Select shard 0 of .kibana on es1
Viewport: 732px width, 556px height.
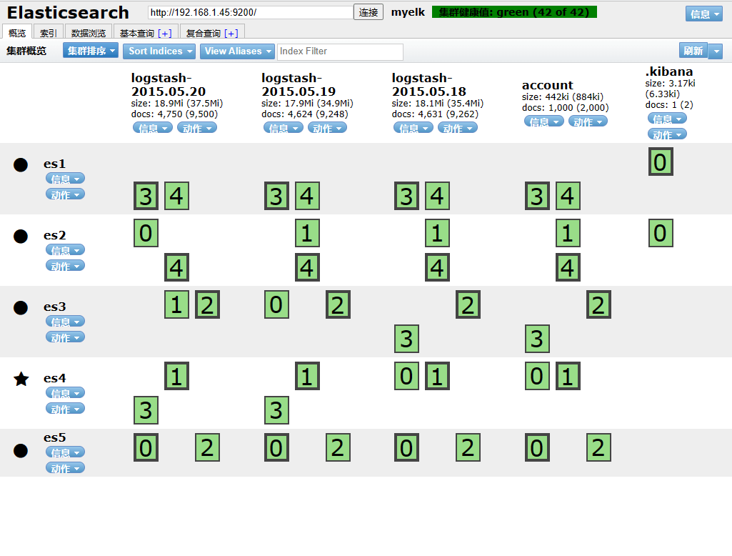pyautogui.click(x=661, y=162)
